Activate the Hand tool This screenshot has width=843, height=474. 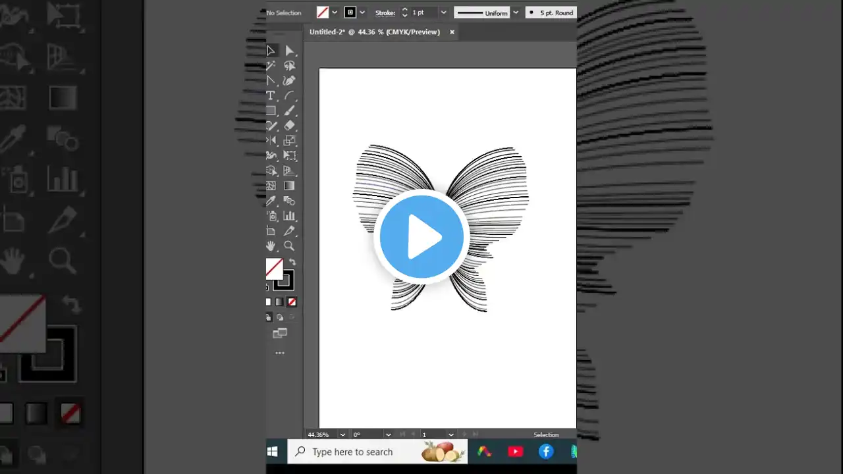tap(271, 246)
